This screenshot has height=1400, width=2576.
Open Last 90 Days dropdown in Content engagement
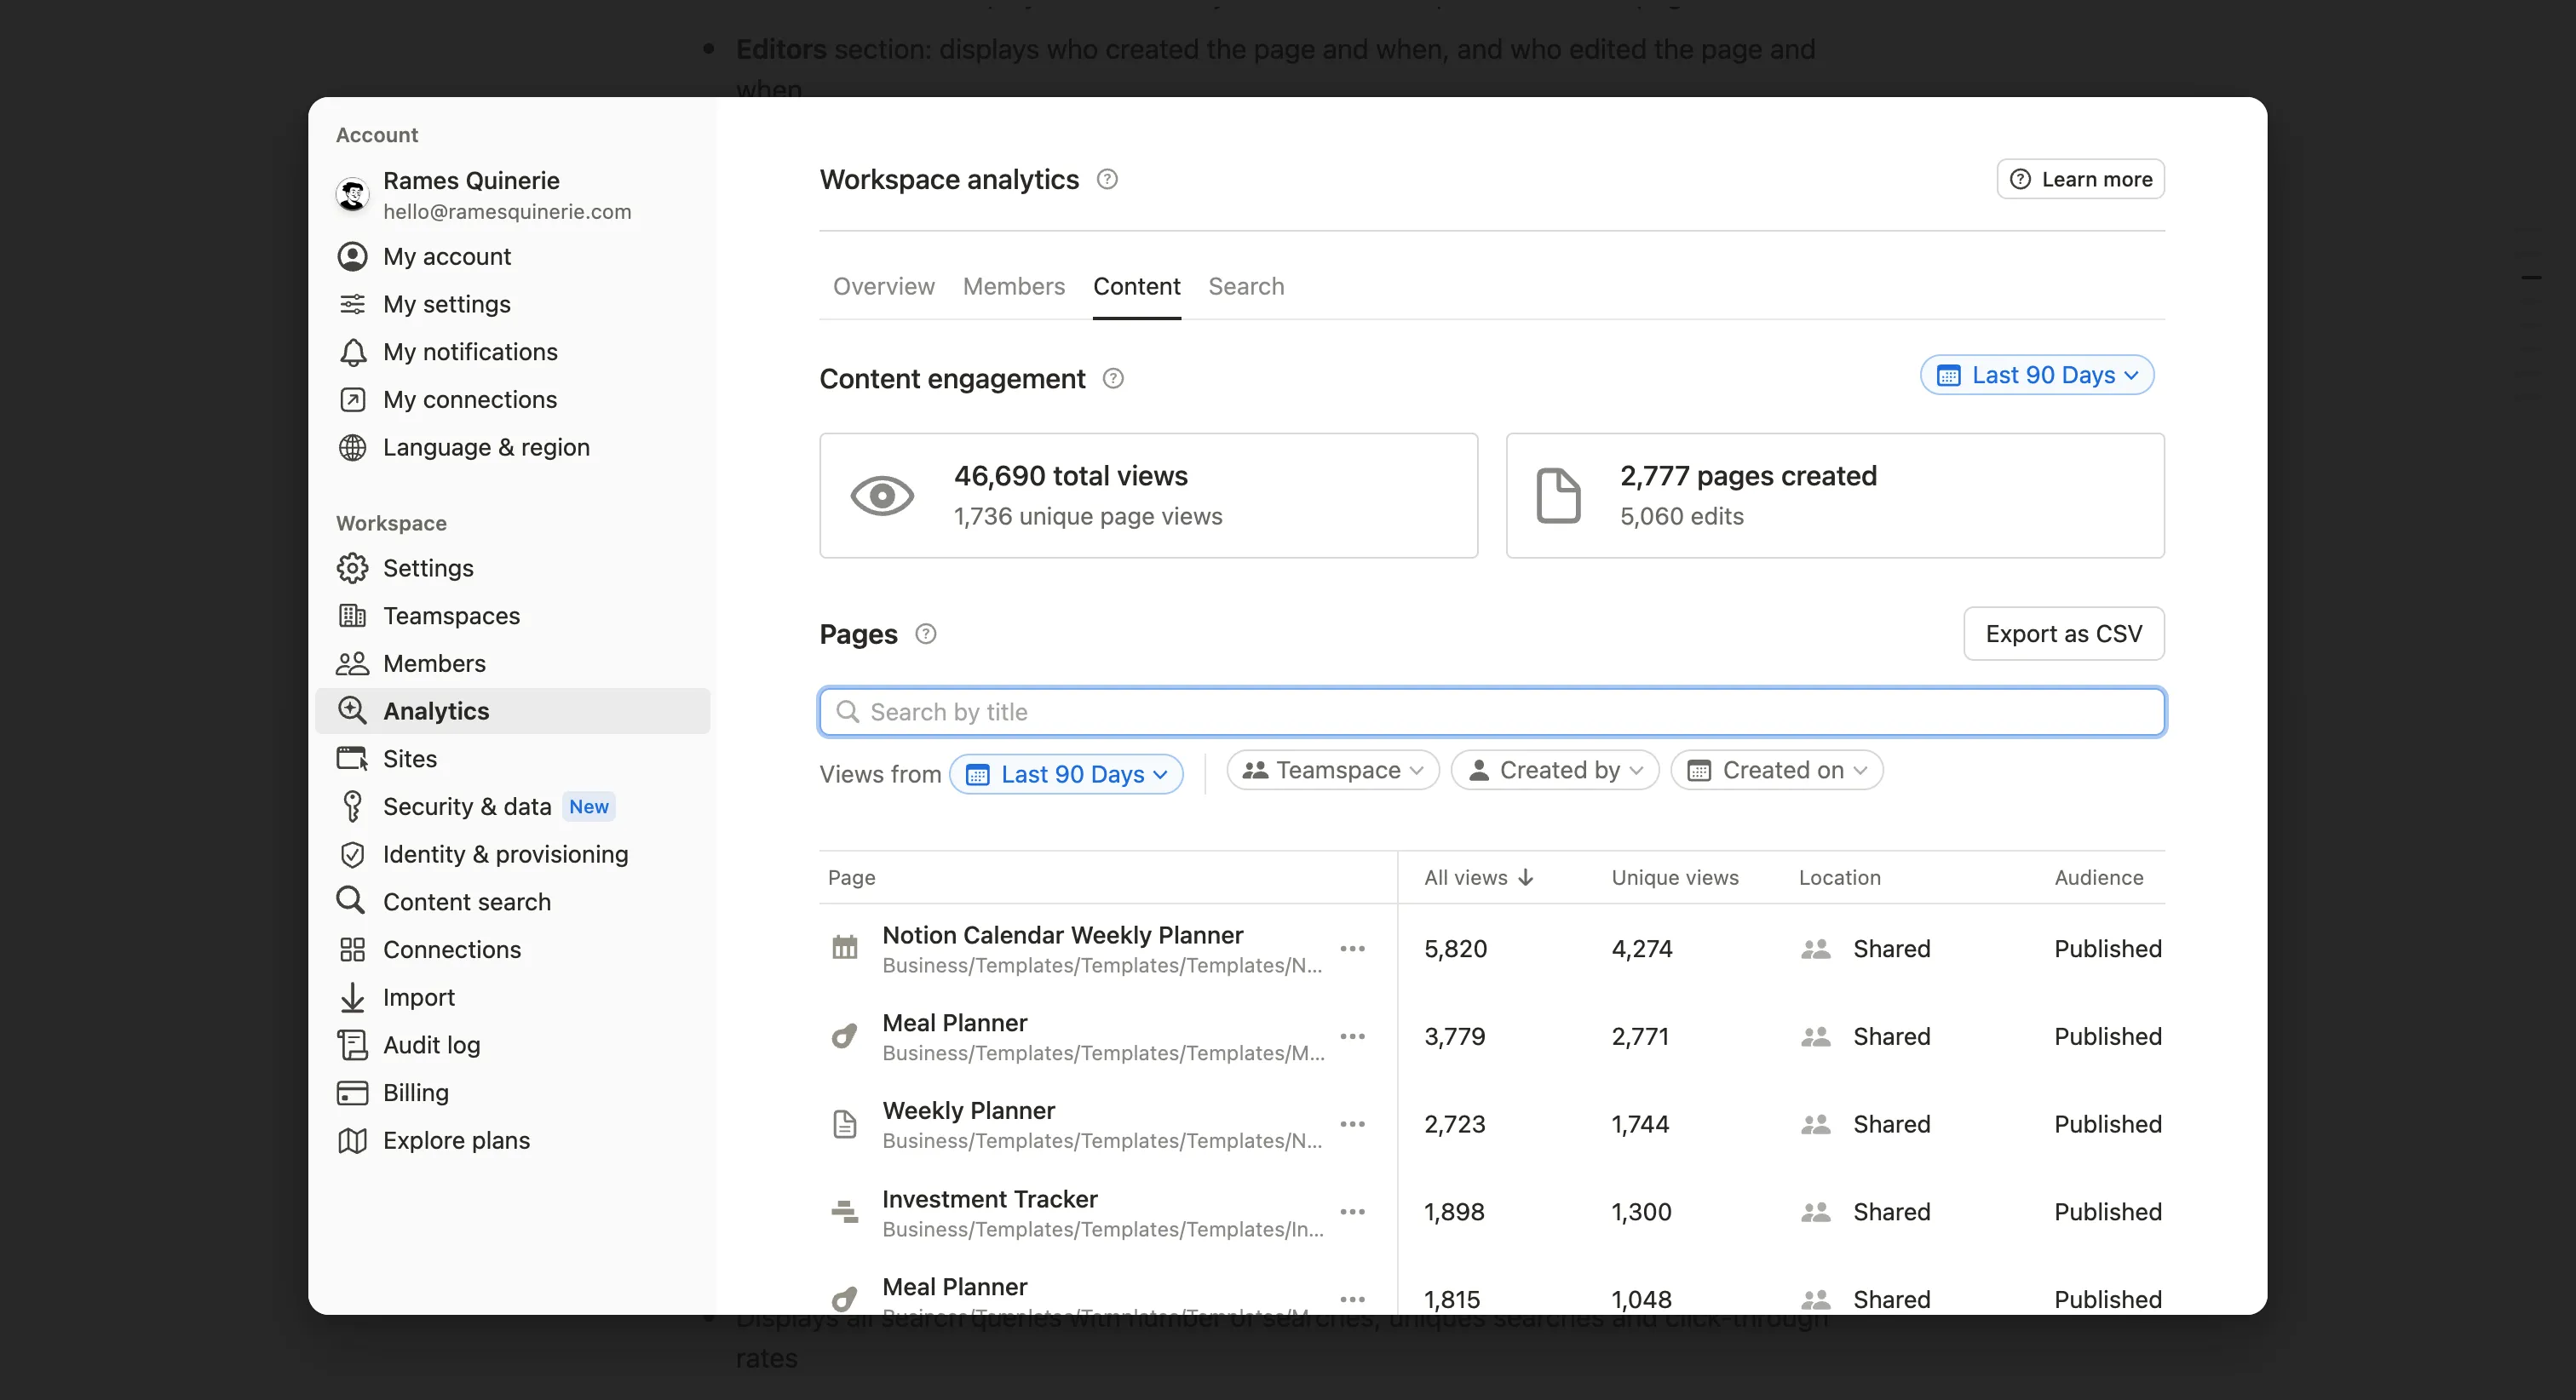[x=2037, y=375]
